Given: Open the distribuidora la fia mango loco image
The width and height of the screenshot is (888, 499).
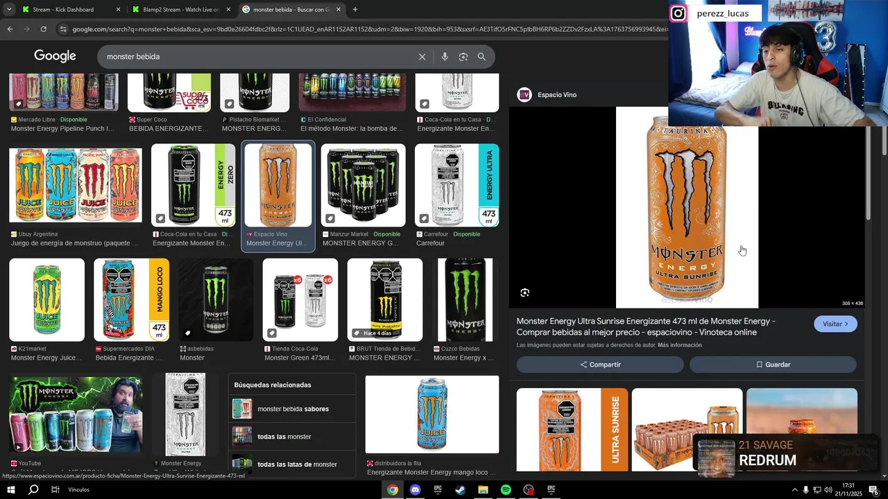Looking at the screenshot, I should pos(432,414).
